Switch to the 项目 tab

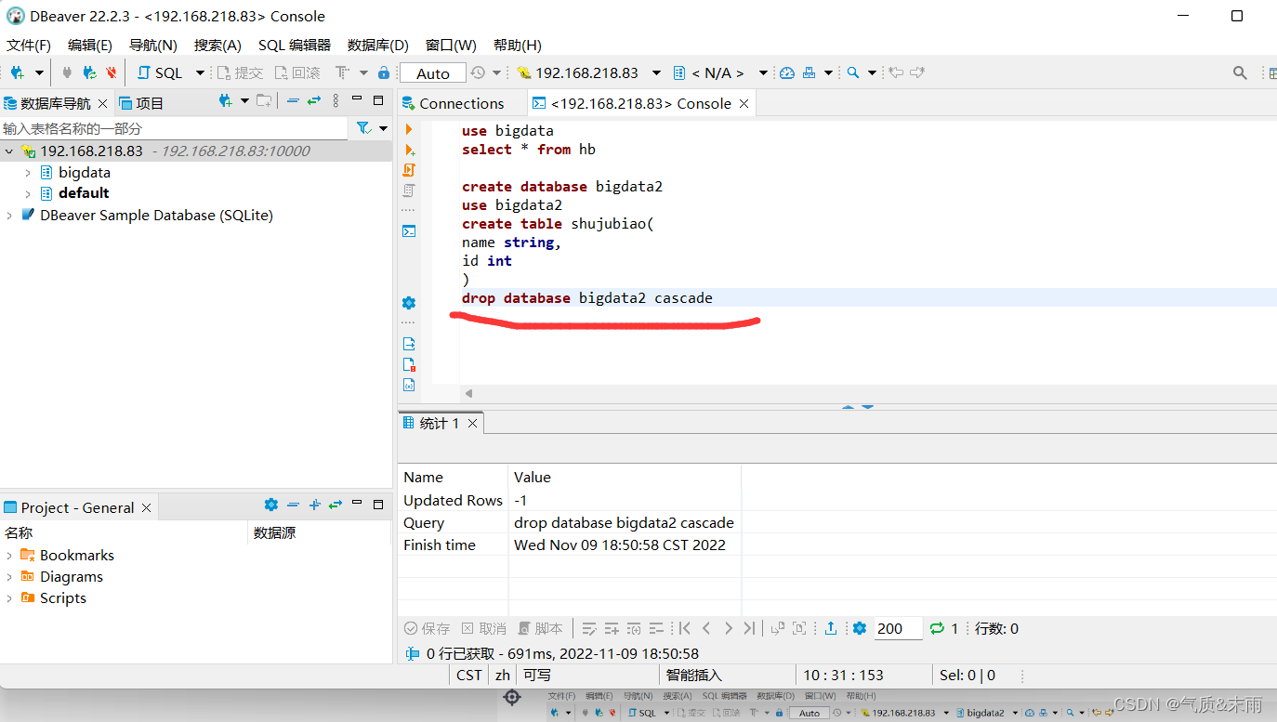(x=141, y=103)
